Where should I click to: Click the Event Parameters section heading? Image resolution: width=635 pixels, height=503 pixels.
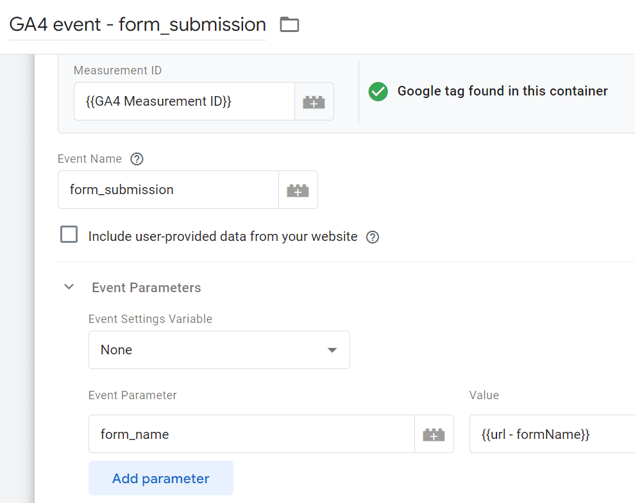coord(146,288)
